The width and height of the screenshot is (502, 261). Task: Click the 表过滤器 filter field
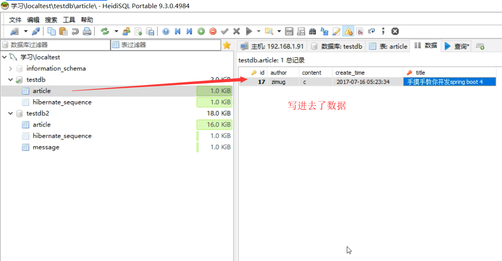[x=165, y=45]
